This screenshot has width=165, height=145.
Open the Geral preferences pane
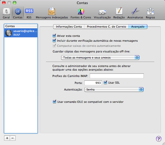point(6,13)
